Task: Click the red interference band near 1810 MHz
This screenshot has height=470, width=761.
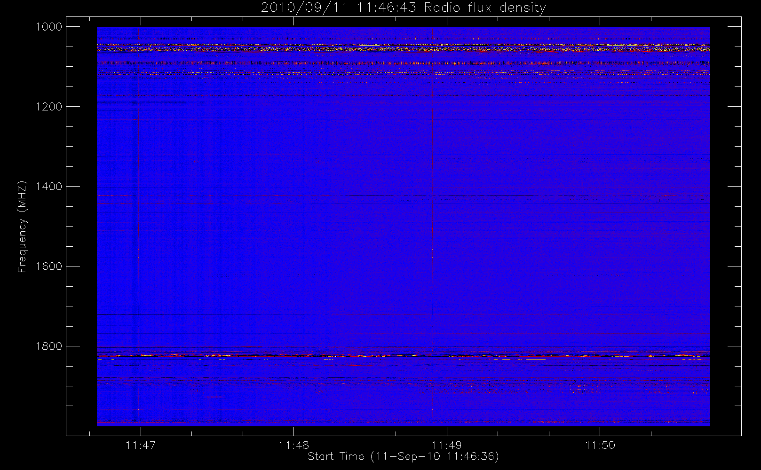Action: (403, 351)
